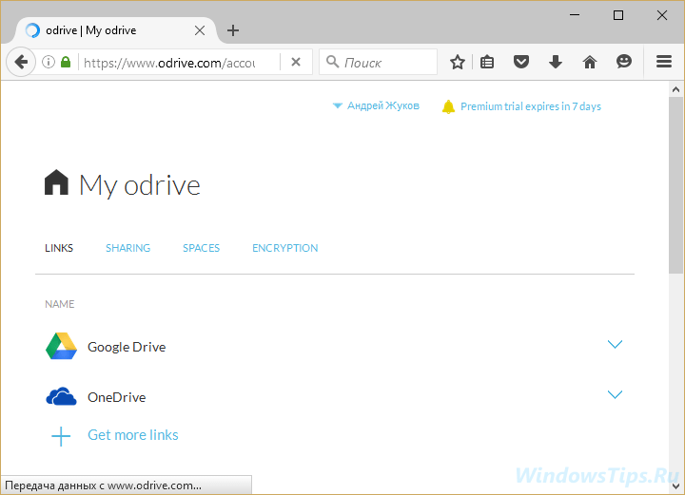Click the yellow notification bell icon
This screenshot has height=495, width=685.
449,106
